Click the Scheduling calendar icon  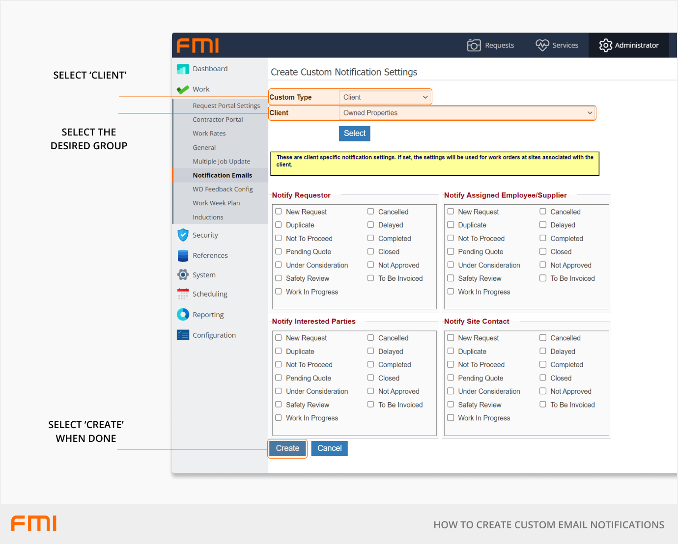tap(183, 294)
